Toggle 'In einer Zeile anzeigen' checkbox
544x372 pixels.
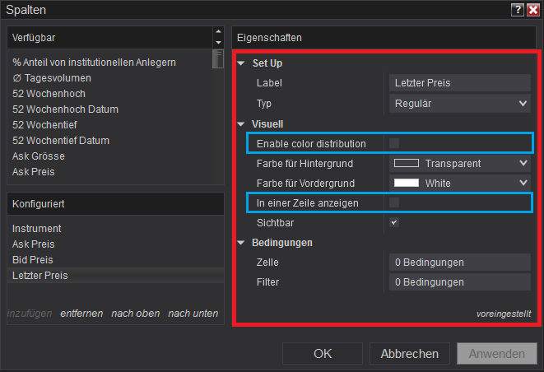[394, 202]
